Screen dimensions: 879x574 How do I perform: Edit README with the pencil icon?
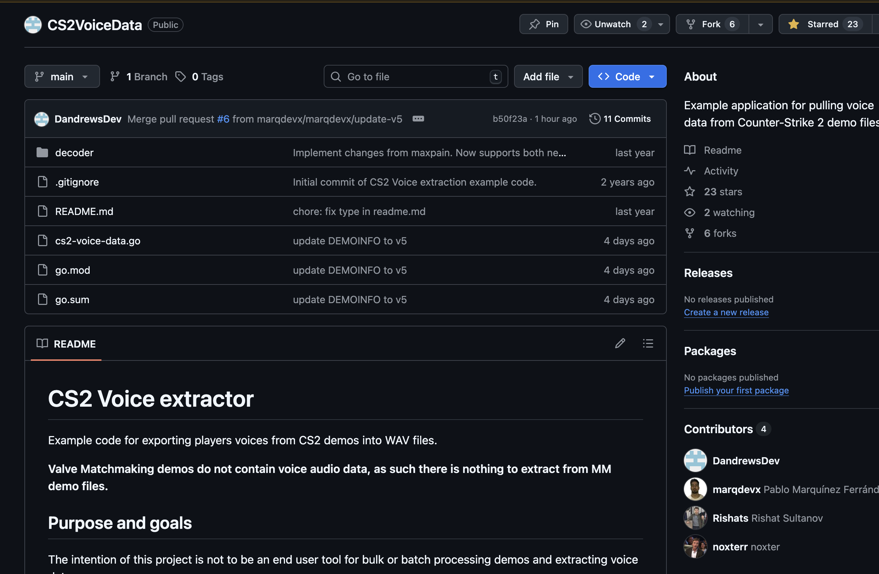620,344
